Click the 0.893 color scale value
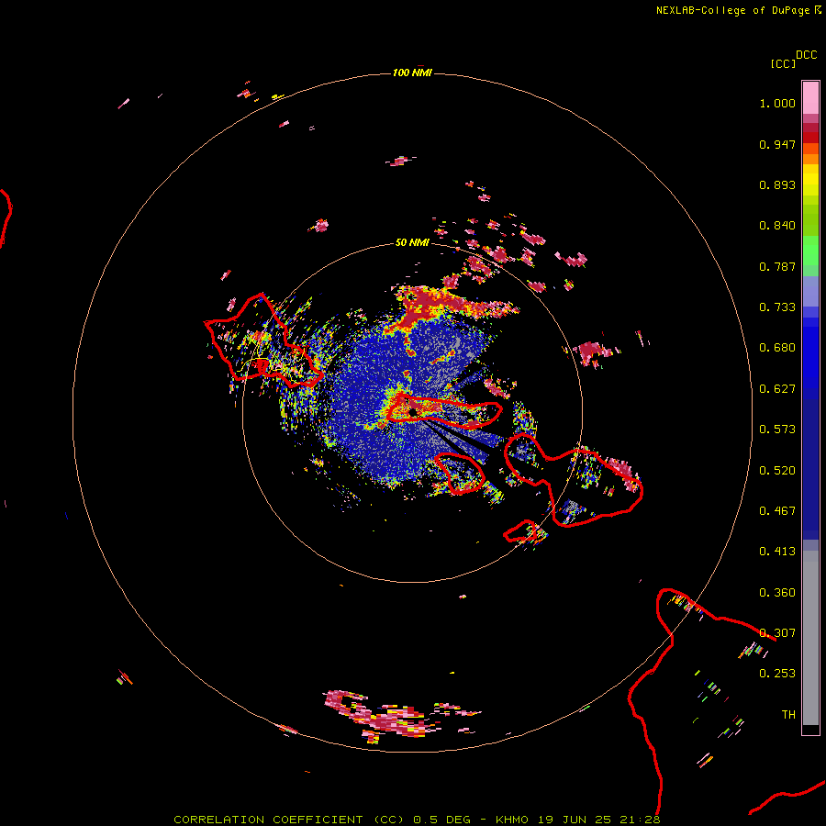 (777, 184)
